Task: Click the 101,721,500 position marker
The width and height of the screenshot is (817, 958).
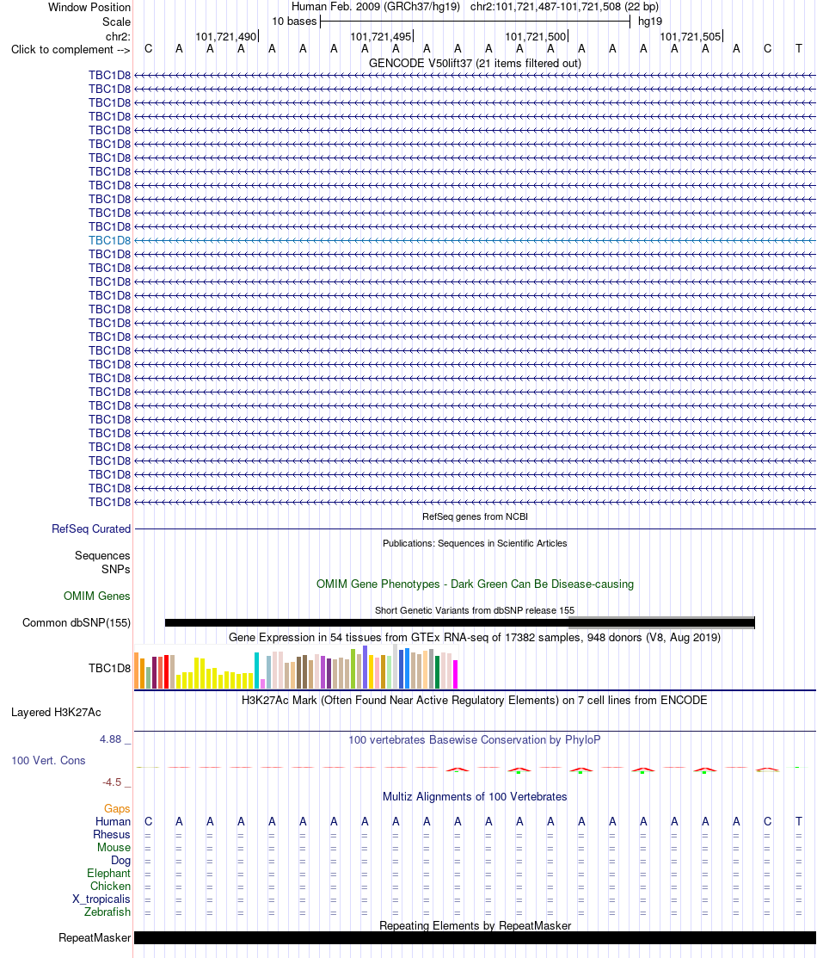Action: [x=536, y=37]
